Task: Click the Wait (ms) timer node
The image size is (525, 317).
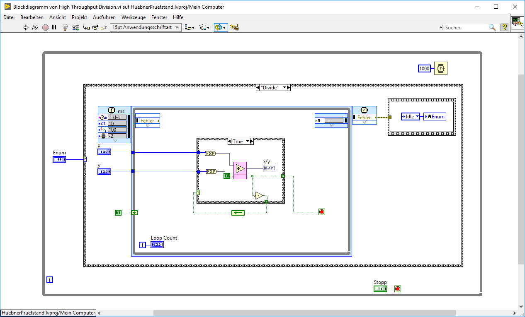Action: point(441,68)
